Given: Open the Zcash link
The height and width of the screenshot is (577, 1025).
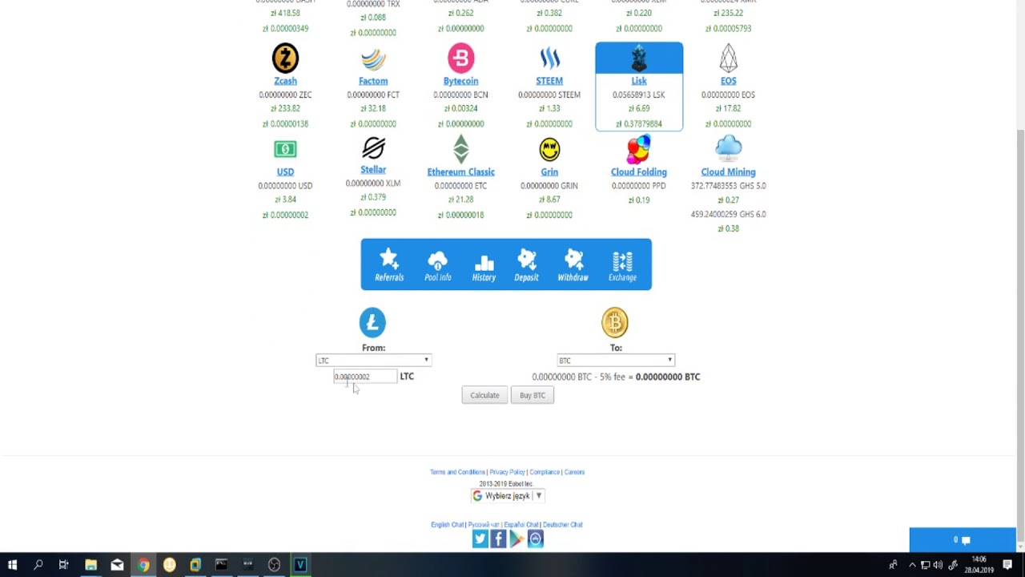Looking at the screenshot, I should coord(285,81).
